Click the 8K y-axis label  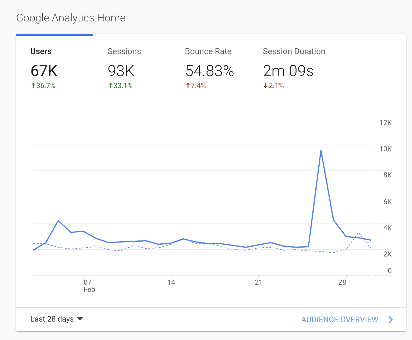coord(388,175)
